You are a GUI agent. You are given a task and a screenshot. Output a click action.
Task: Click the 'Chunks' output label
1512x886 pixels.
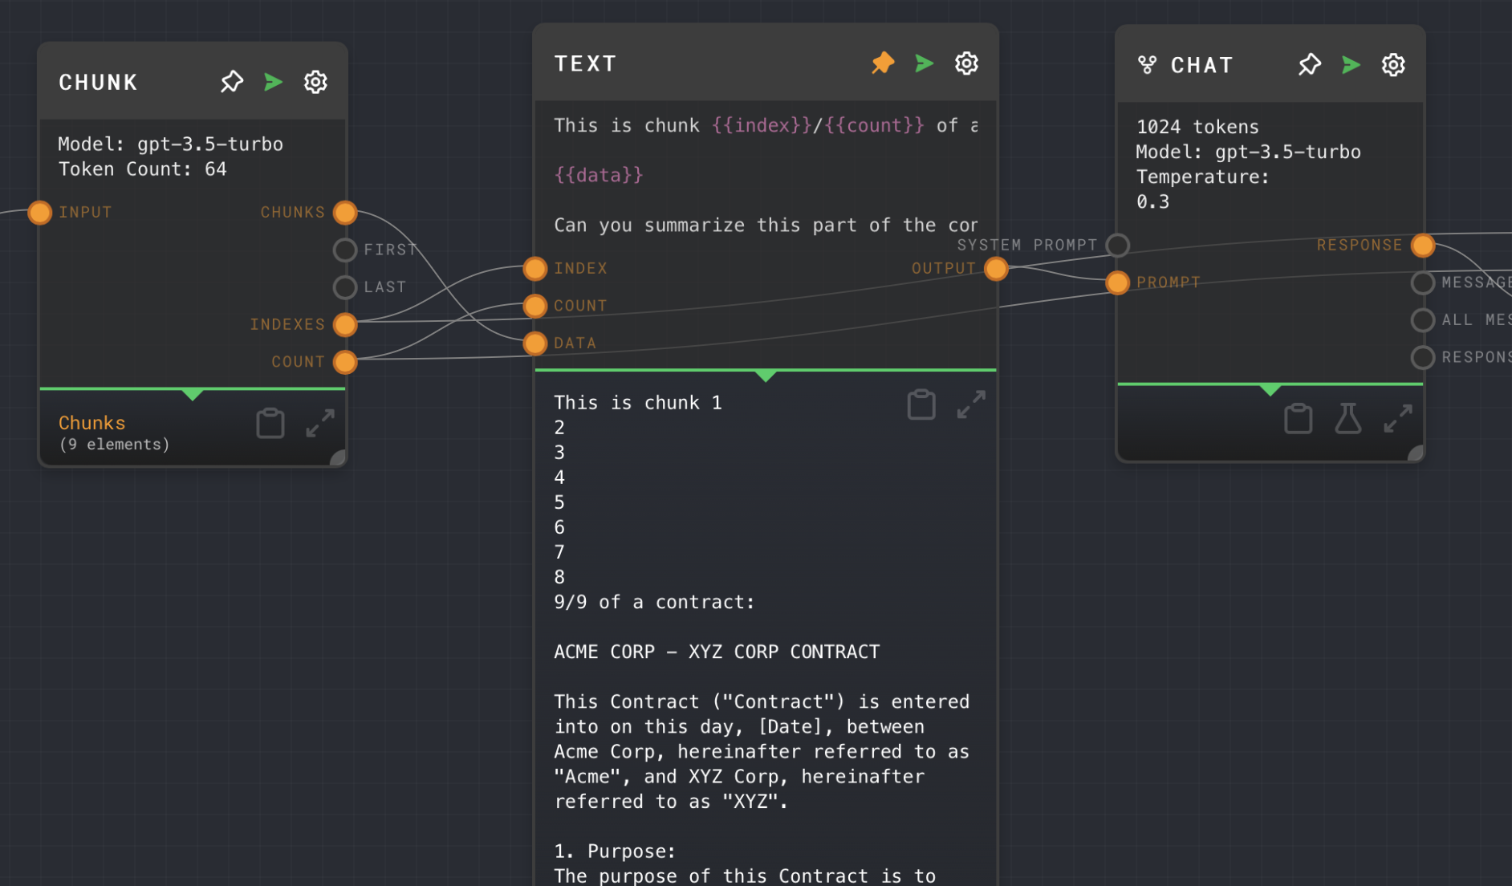92,423
